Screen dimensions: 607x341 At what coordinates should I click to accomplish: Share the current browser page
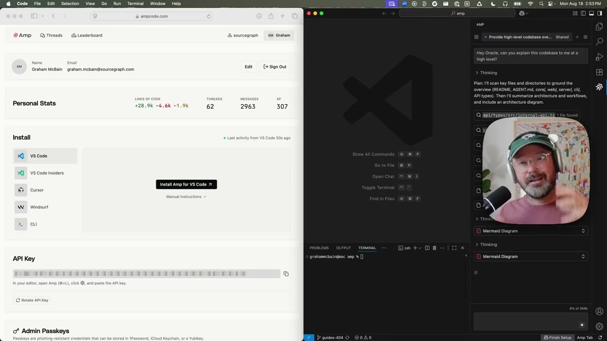271,16
